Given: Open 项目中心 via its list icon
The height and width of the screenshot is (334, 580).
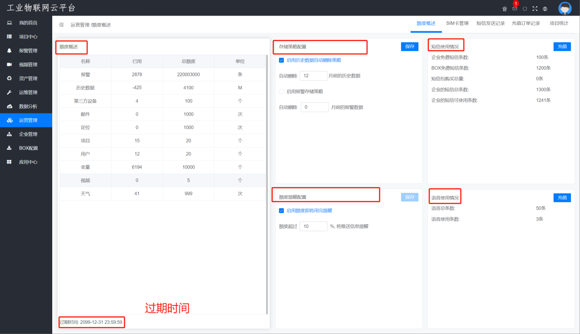Looking at the screenshot, I should 9,37.
